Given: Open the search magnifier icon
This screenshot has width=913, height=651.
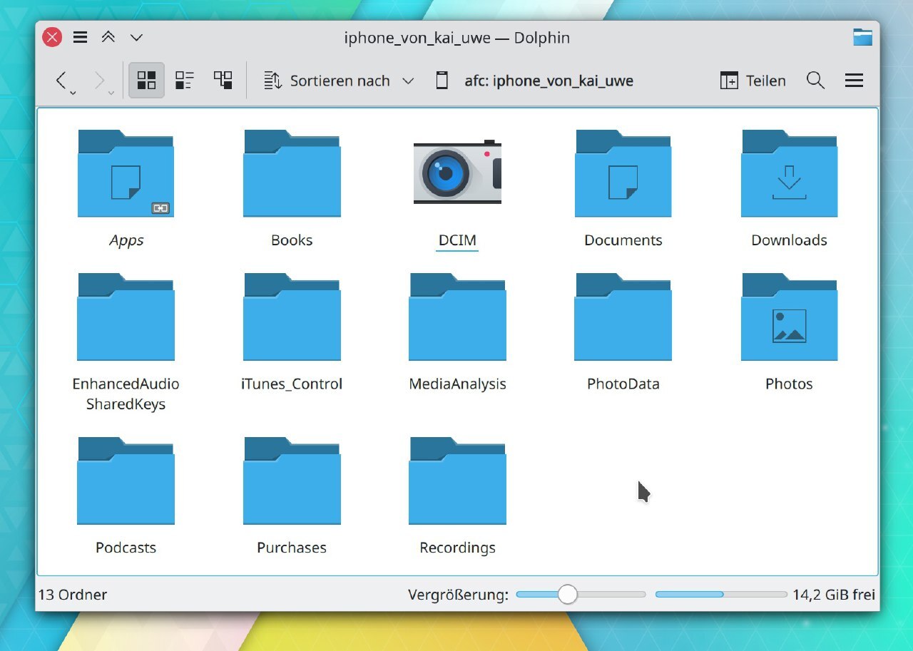Looking at the screenshot, I should coord(815,81).
